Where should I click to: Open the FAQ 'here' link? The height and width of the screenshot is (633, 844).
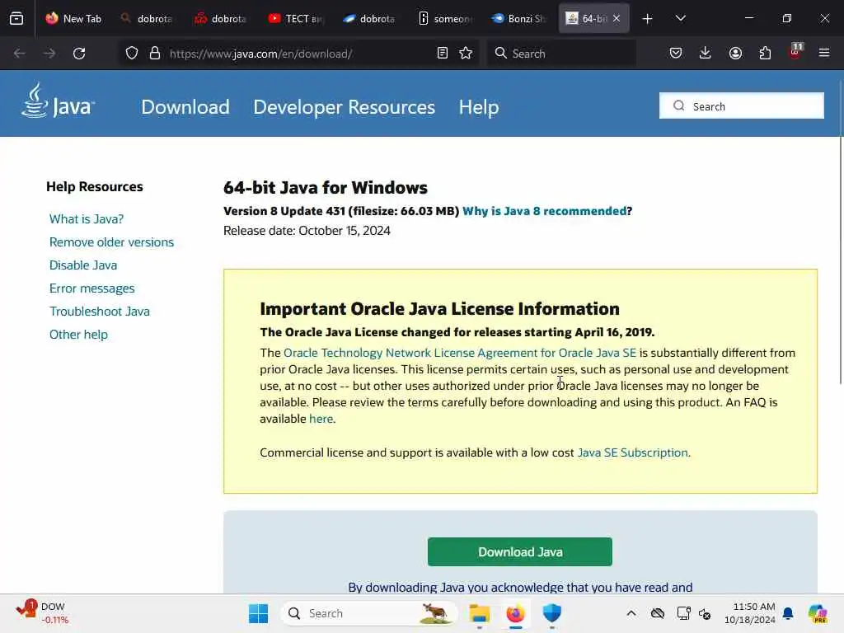point(321,419)
